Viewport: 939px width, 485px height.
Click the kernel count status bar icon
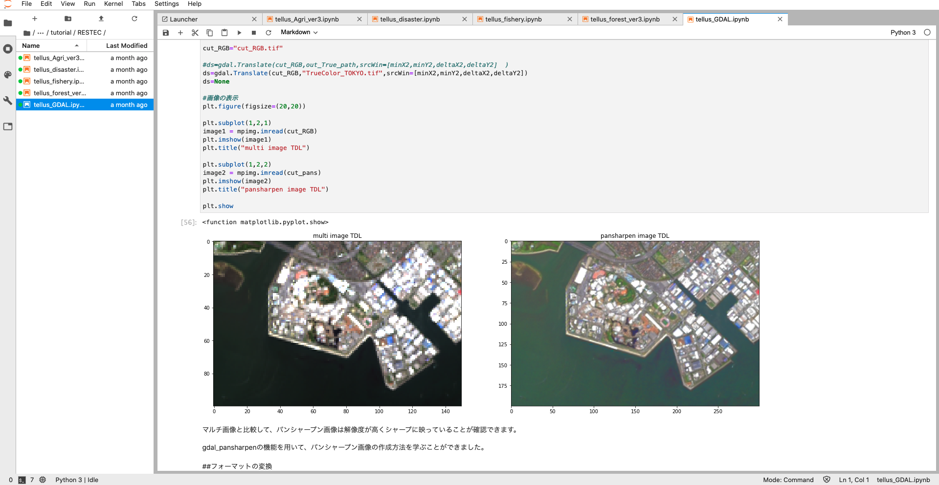[x=43, y=480]
